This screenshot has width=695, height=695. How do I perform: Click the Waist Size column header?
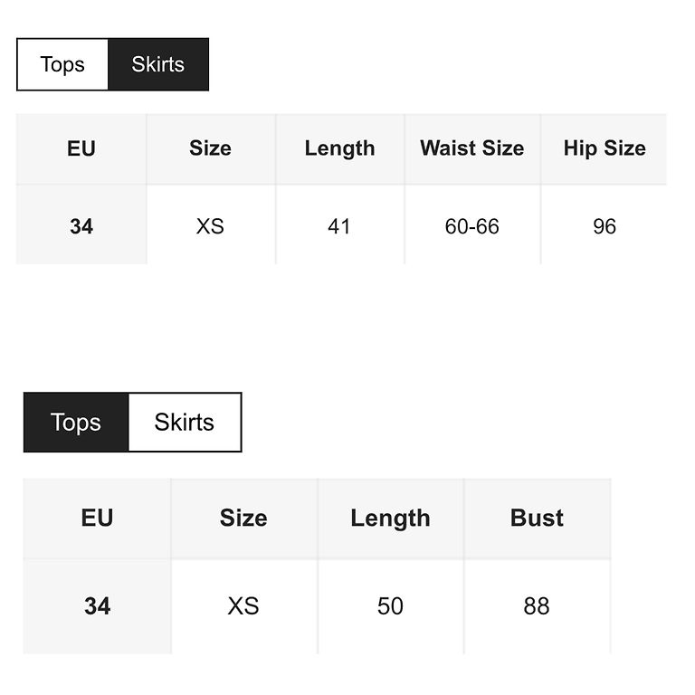[471, 149]
